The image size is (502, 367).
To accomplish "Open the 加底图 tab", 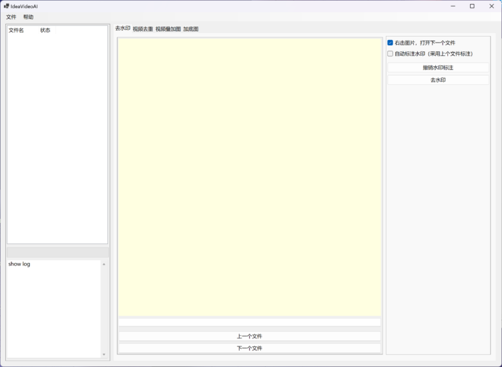I will (x=191, y=29).
